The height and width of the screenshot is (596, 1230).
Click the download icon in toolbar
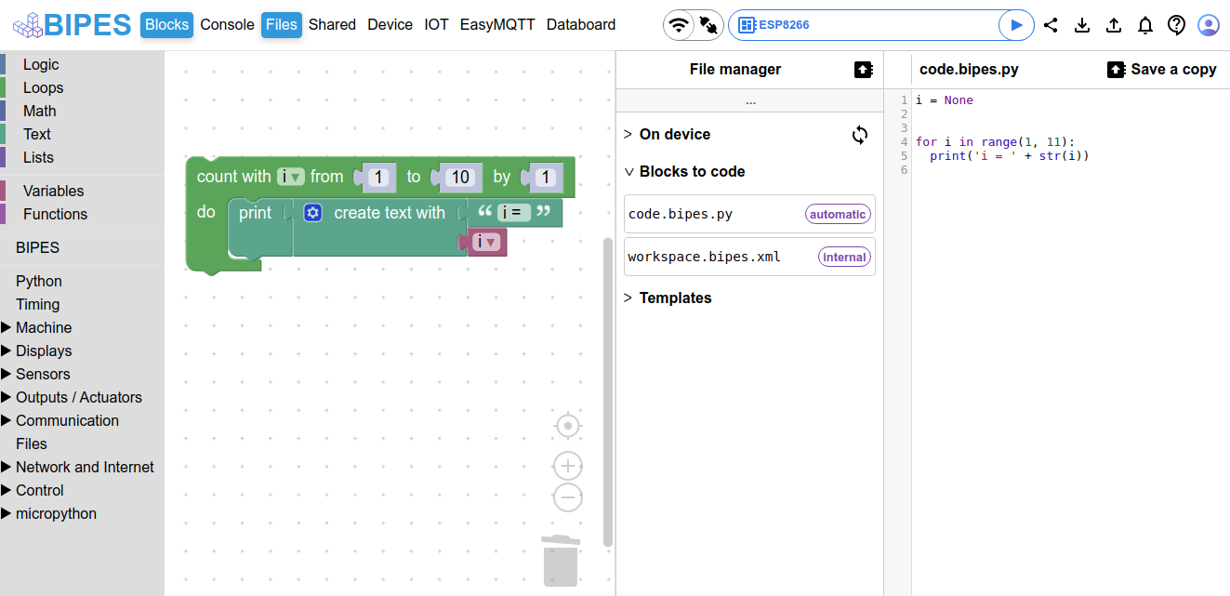tap(1082, 25)
